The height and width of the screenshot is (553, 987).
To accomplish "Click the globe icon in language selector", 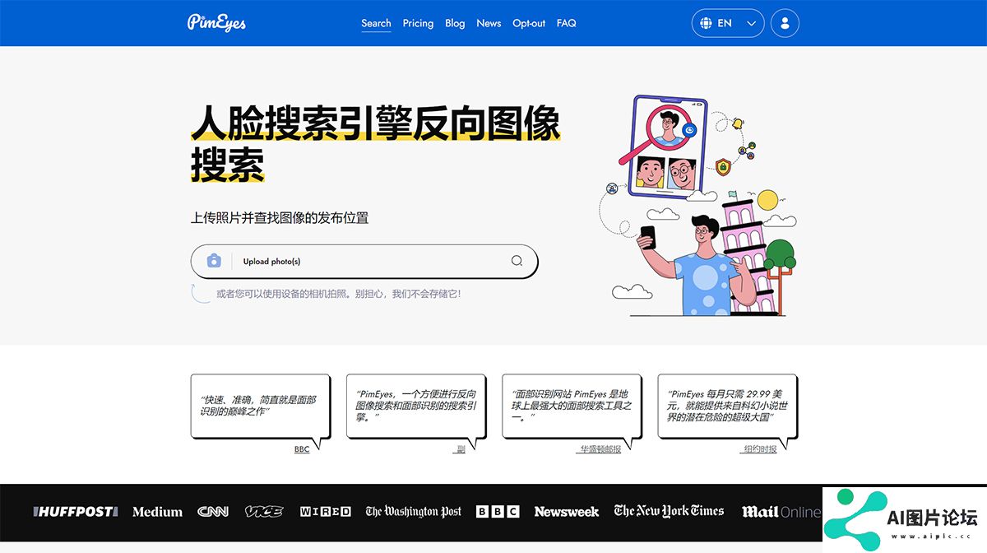I will pos(705,23).
